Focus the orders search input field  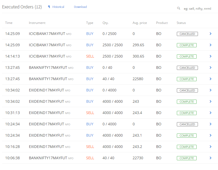(197, 9)
